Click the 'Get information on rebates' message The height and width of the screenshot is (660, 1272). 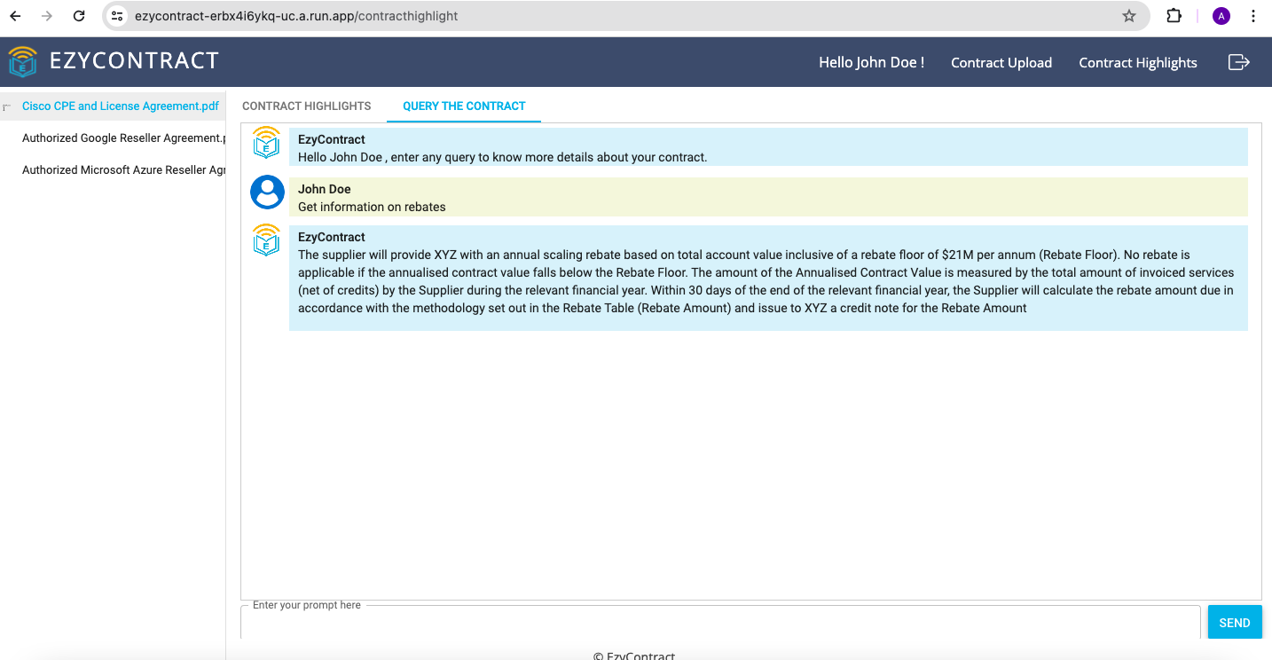[372, 207]
